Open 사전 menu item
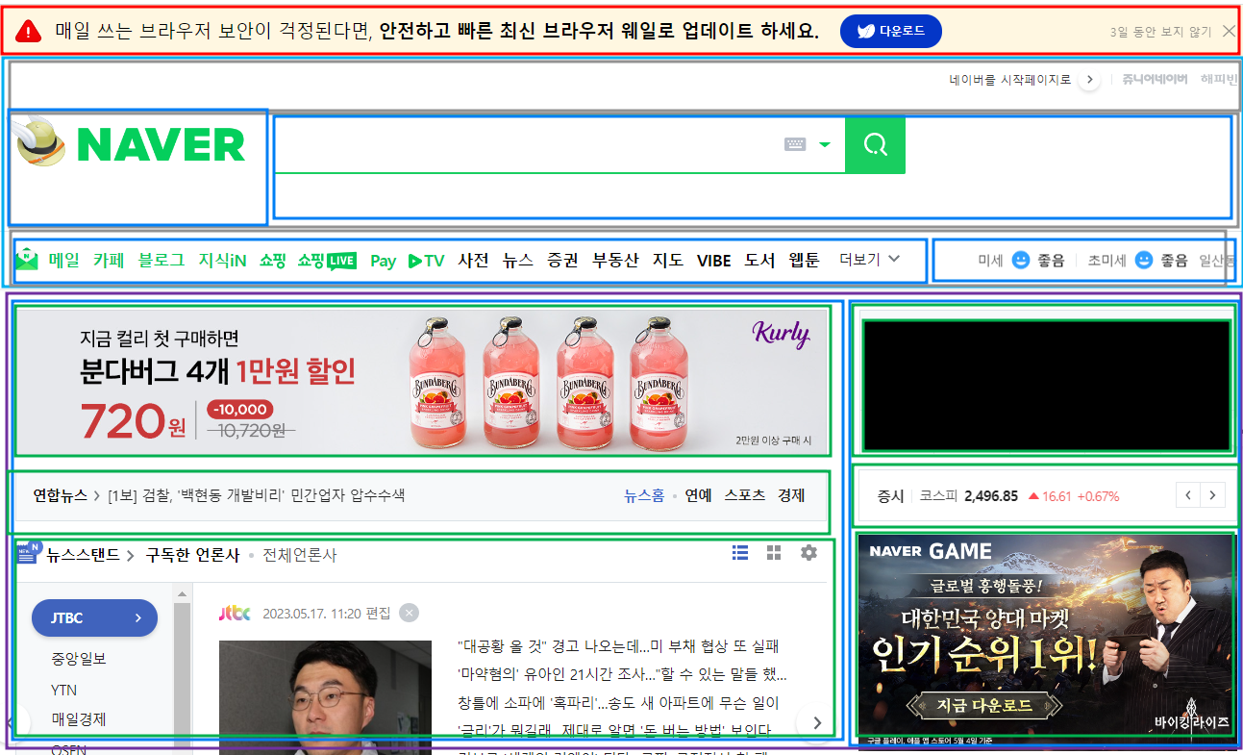The image size is (1243, 755). (473, 260)
